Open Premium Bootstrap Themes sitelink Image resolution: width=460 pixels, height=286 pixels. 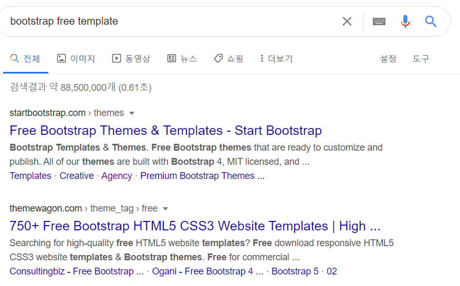(x=202, y=176)
